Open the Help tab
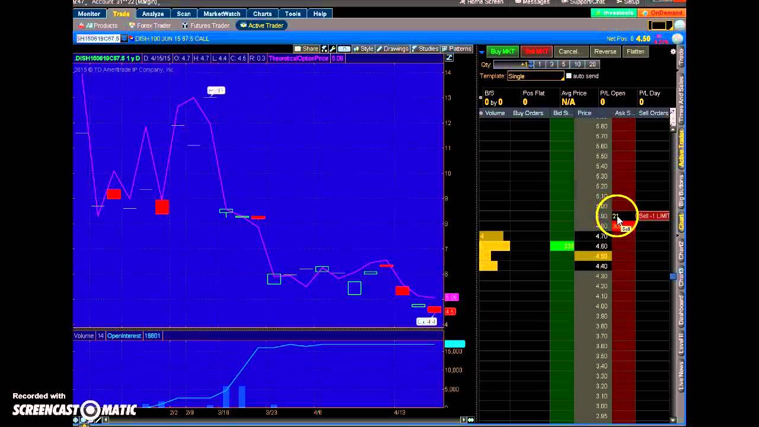The height and width of the screenshot is (427, 759). point(320,14)
